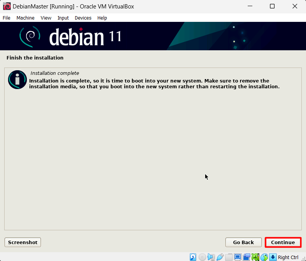Click the 'Installation complete' heading text
This screenshot has height=261, width=306.
pyautogui.click(x=54, y=73)
